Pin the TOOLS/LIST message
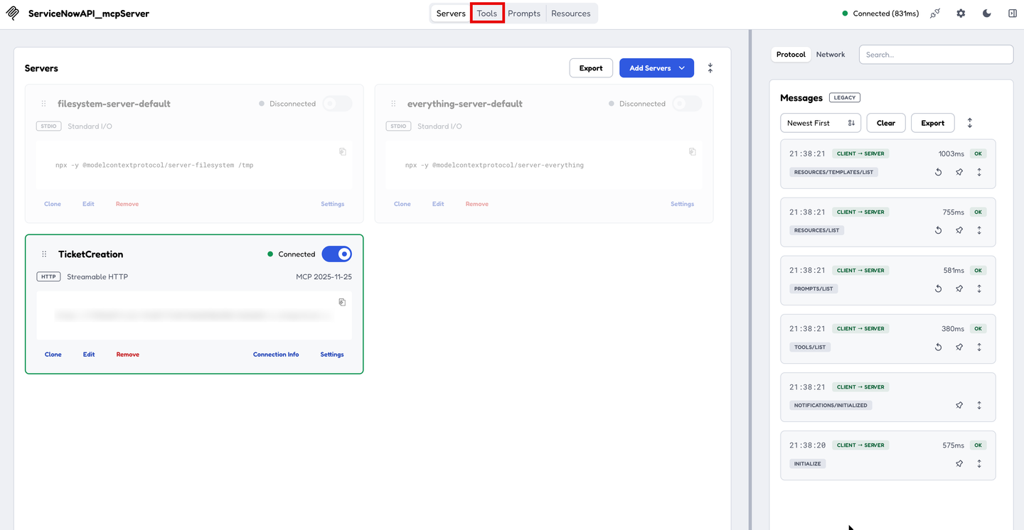 (x=959, y=347)
